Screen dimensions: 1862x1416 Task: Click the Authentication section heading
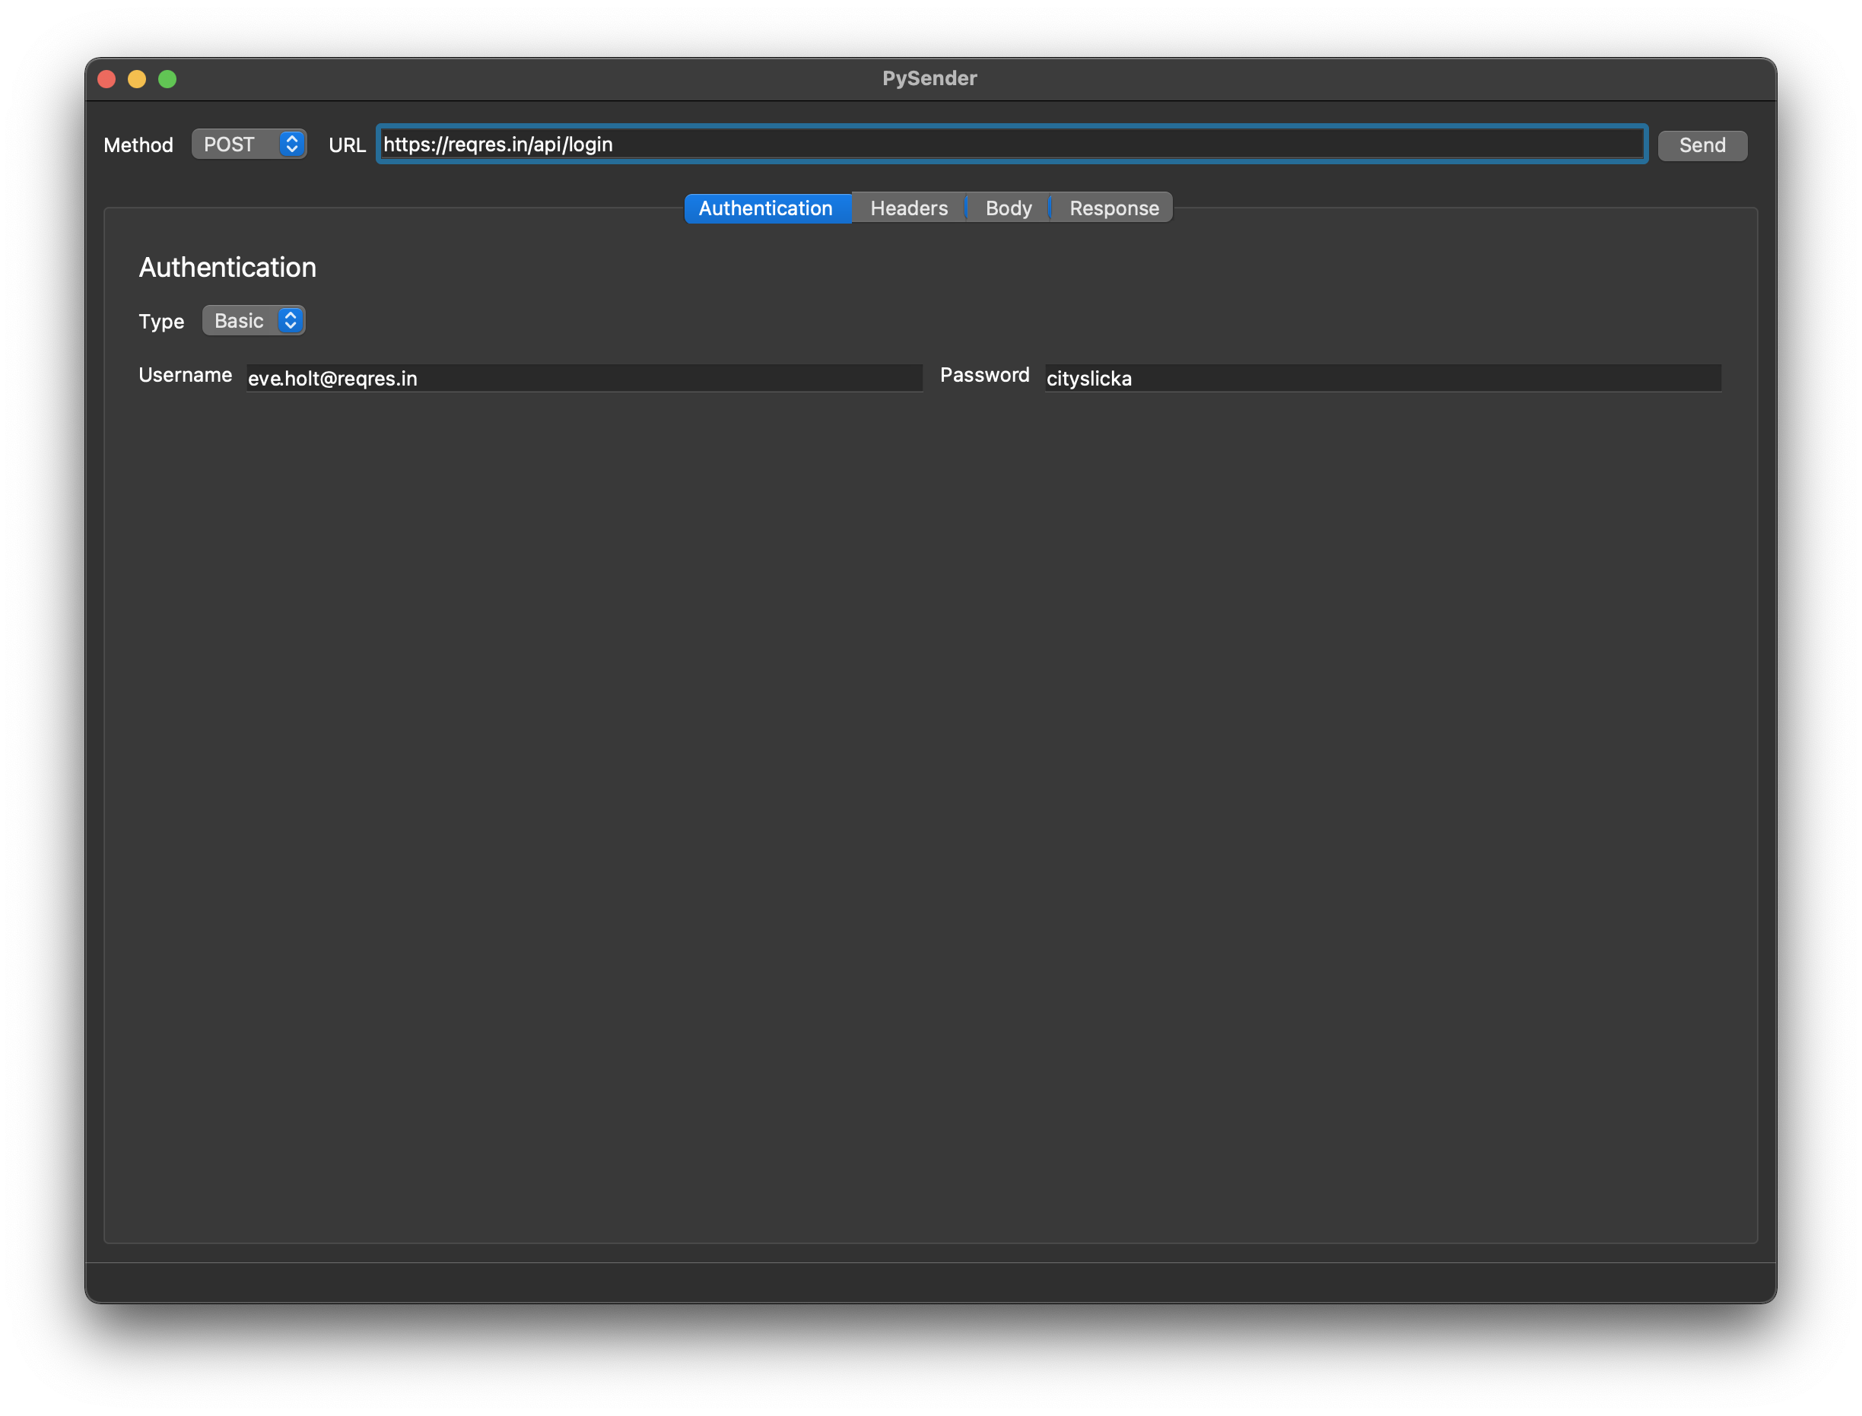point(227,267)
